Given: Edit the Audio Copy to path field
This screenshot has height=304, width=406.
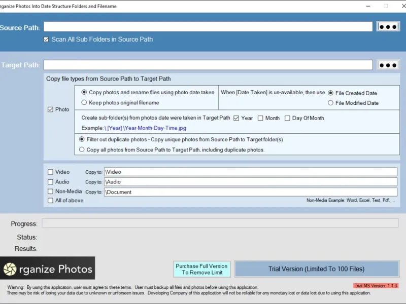Looking at the screenshot, I should click(251, 182).
